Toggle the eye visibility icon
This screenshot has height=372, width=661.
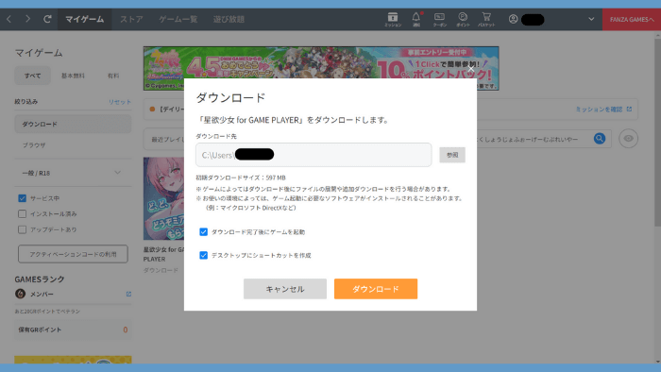pos(628,139)
